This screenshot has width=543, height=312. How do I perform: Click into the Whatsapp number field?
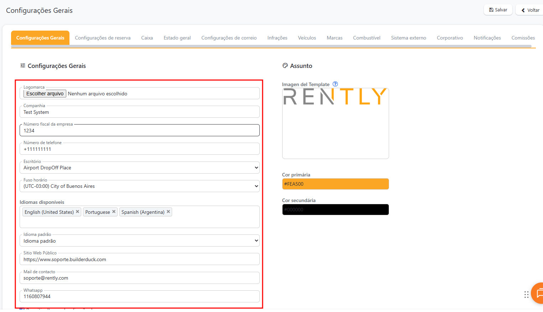pos(139,296)
